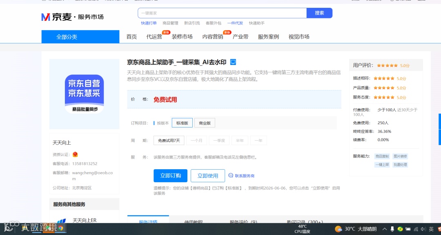This screenshot has height=235, width=441.
Task: Click the chat icon next to 联系服务商
Action: [231, 175]
